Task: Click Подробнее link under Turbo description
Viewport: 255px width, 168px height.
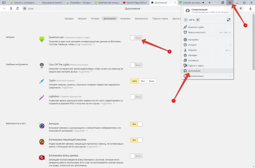Action: pyautogui.click(x=67, y=88)
